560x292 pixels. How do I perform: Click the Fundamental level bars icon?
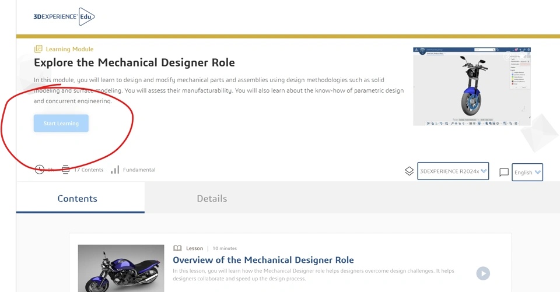115,170
